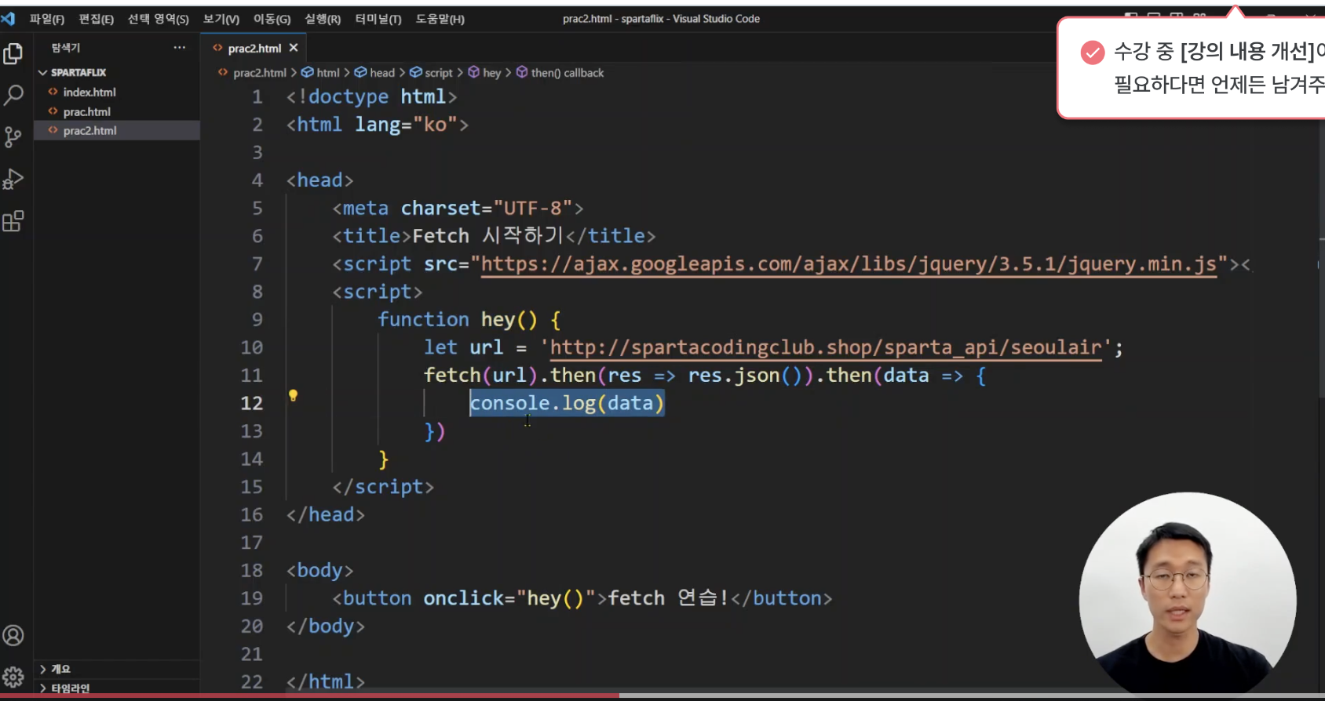Click the 탐색기 explorer panel title

tap(66, 48)
